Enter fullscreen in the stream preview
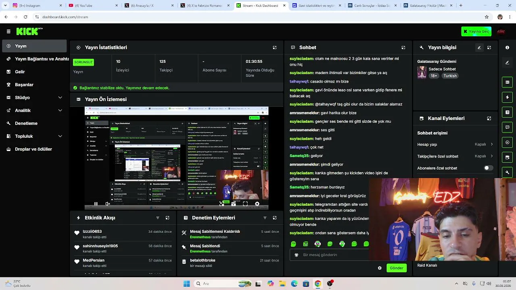The image size is (516, 290). [245, 204]
